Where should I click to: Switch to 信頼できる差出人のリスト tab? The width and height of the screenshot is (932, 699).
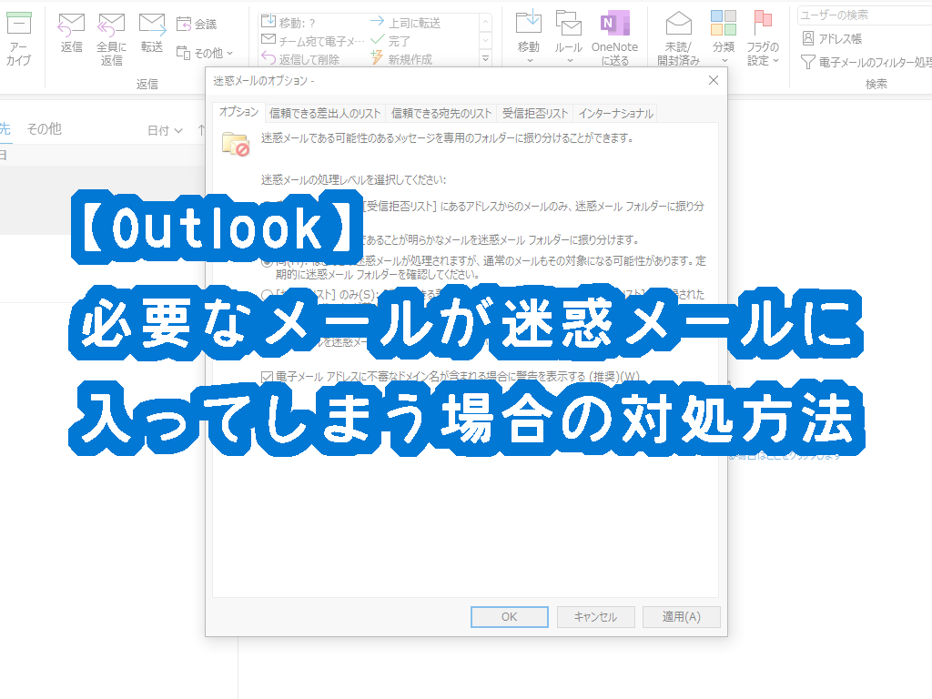(x=325, y=114)
